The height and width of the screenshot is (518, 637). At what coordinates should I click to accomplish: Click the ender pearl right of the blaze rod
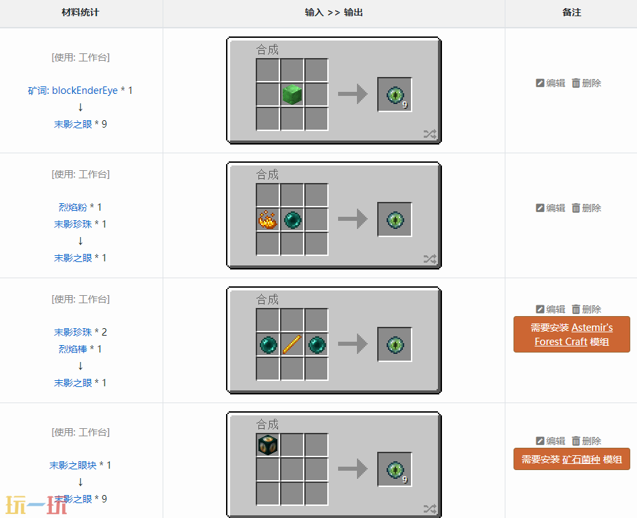pyautogui.click(x=317, y=345)
